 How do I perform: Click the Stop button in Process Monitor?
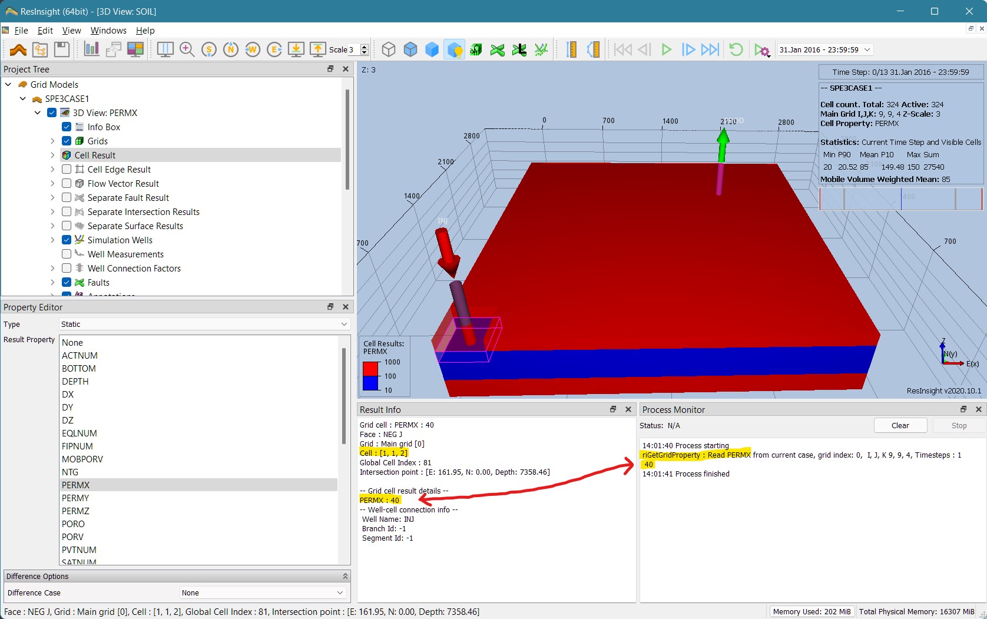[x=959, y=425]
